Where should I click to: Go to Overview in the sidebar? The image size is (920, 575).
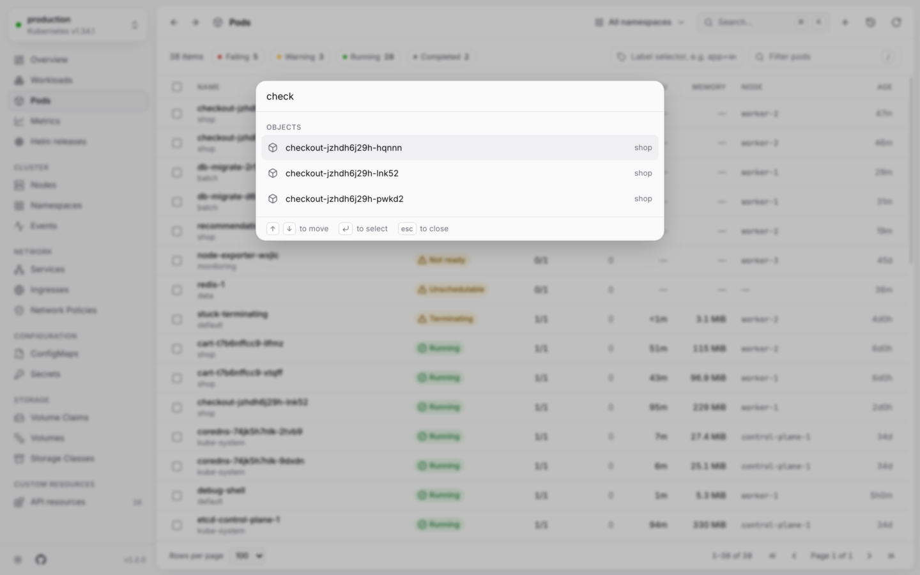point(78,59)
